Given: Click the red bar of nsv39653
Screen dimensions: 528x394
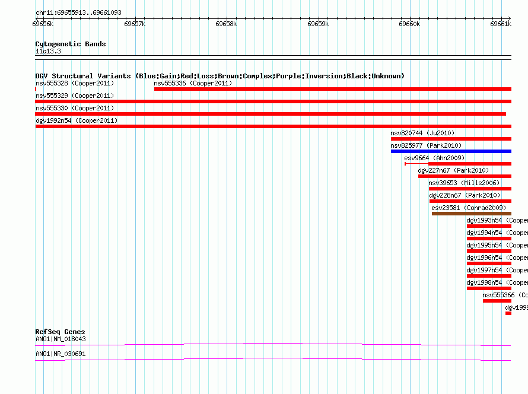Looking at the screenshot, I should click(470, 189).
